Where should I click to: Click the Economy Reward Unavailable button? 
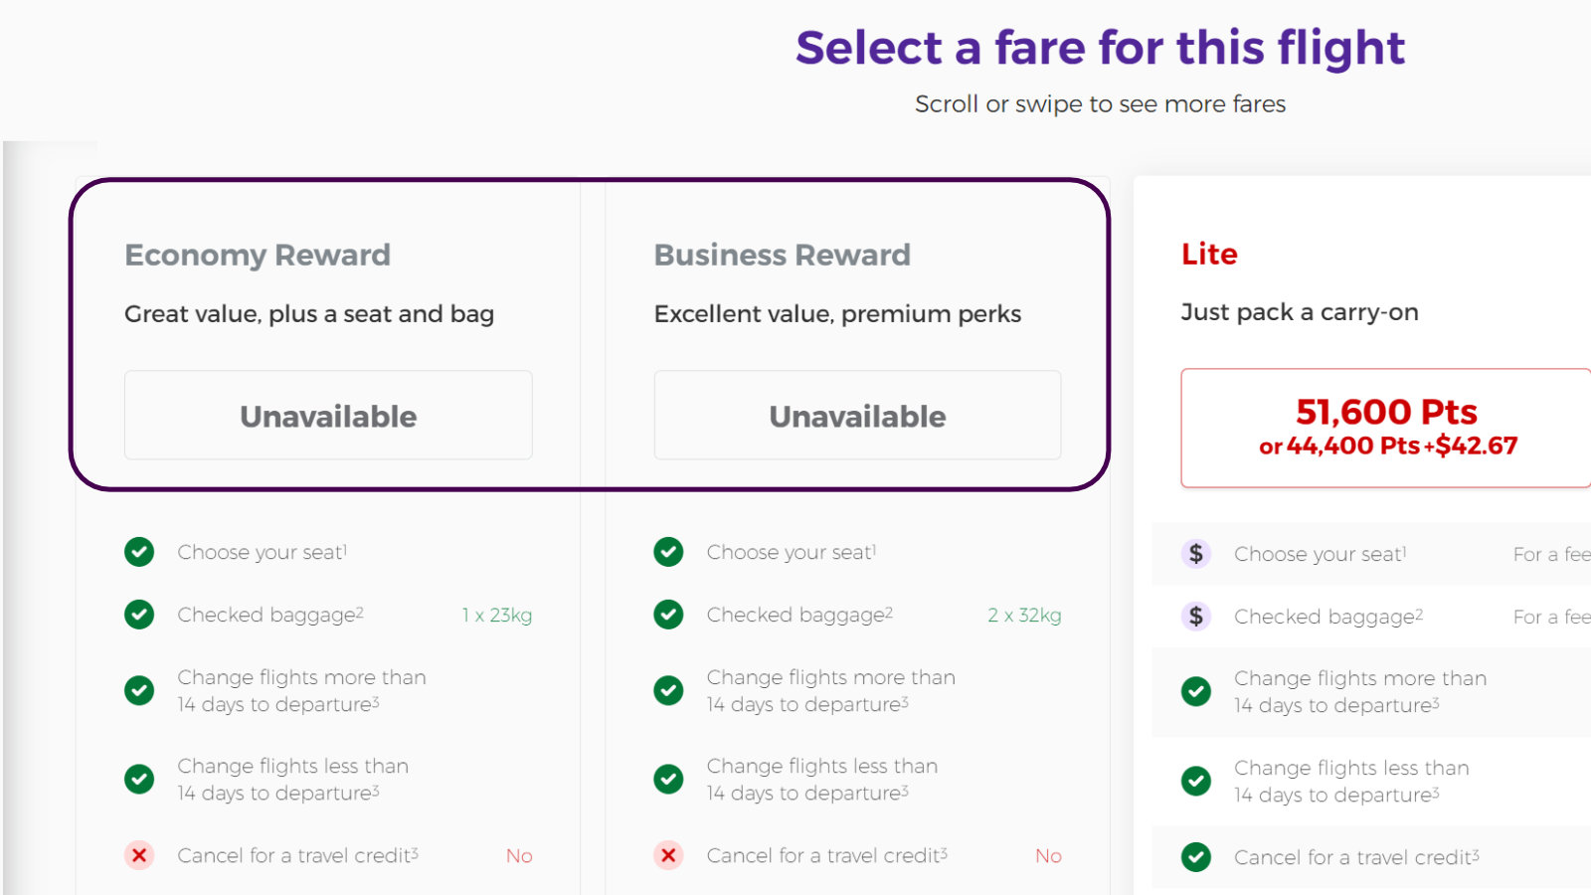pos(328,416)
